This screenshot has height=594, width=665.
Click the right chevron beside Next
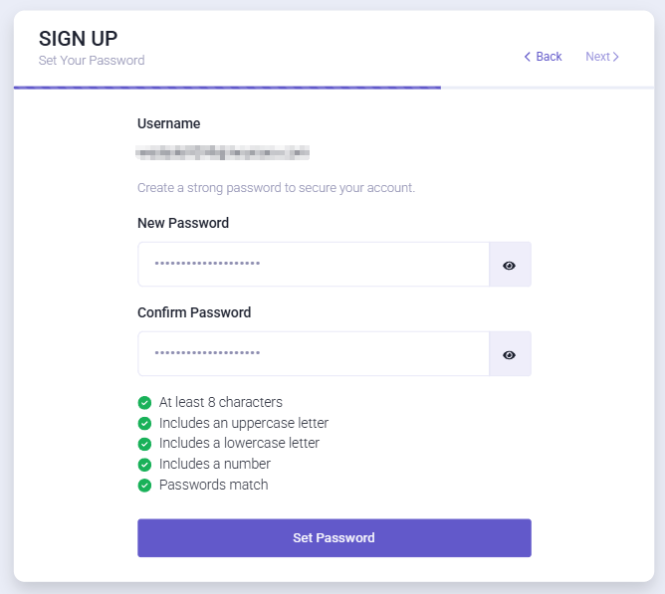point(616,57)
